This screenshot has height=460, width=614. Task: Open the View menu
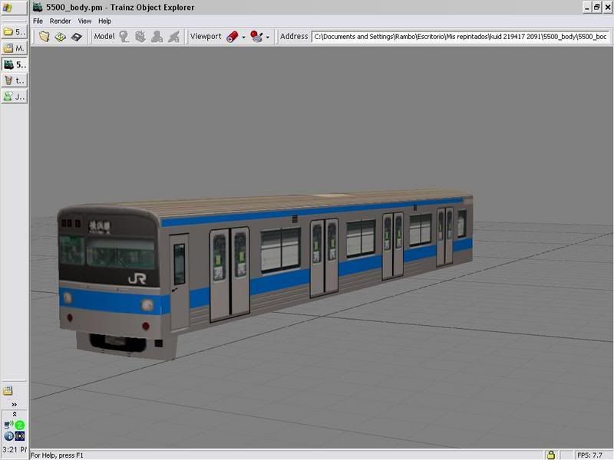84,21
